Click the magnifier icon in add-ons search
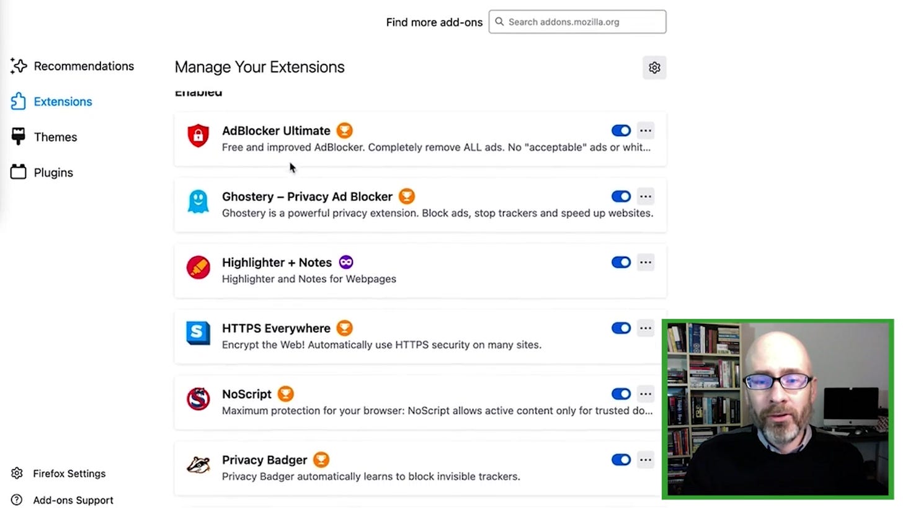The height and width of the screenshot is (508, 903). (x=499, y=22)
